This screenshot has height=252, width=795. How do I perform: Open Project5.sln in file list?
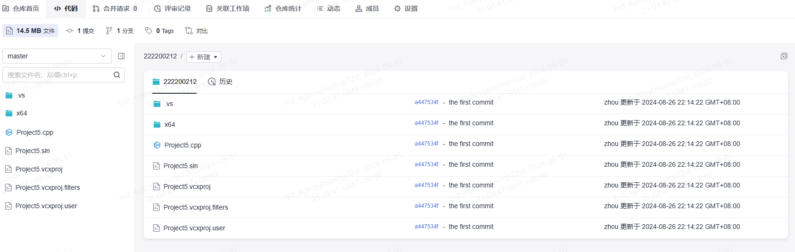[181, 166]
